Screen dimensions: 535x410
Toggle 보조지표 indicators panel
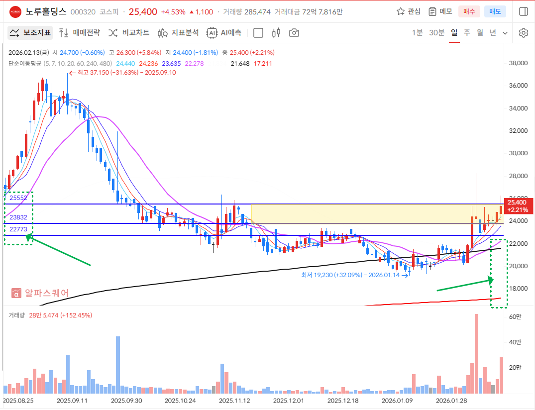point(30,33)
